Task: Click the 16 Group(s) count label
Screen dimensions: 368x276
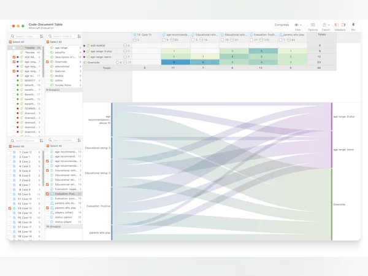Action: click(x=53, y=226)
